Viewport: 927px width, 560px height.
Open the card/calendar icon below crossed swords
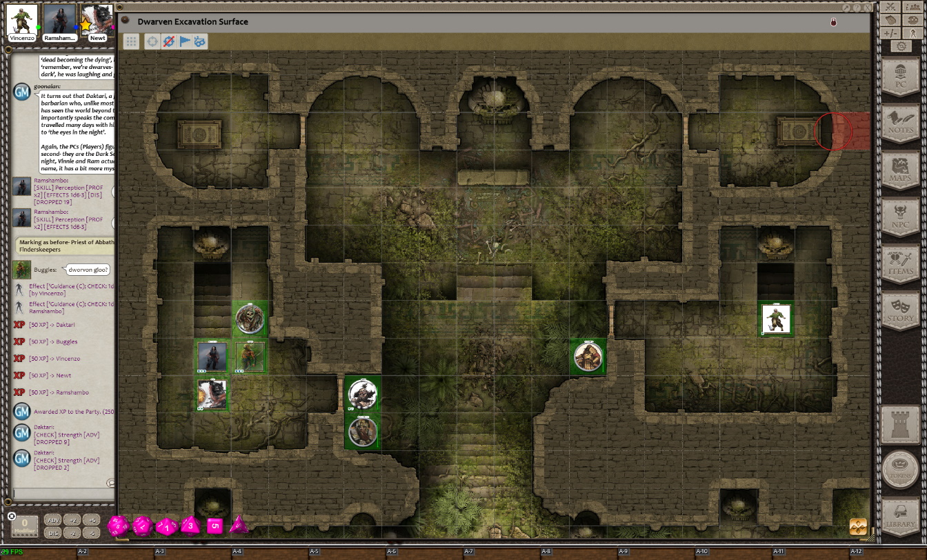pyautogui.click(x=890, y=20)
